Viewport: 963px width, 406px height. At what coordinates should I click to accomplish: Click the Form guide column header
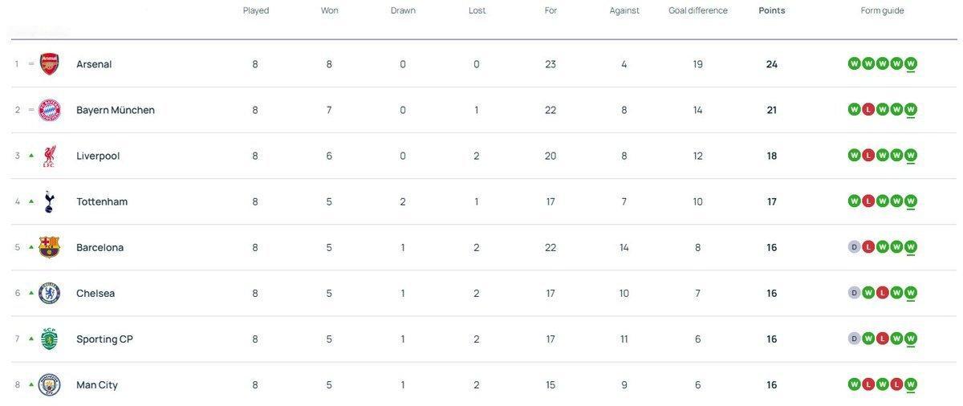882,10
